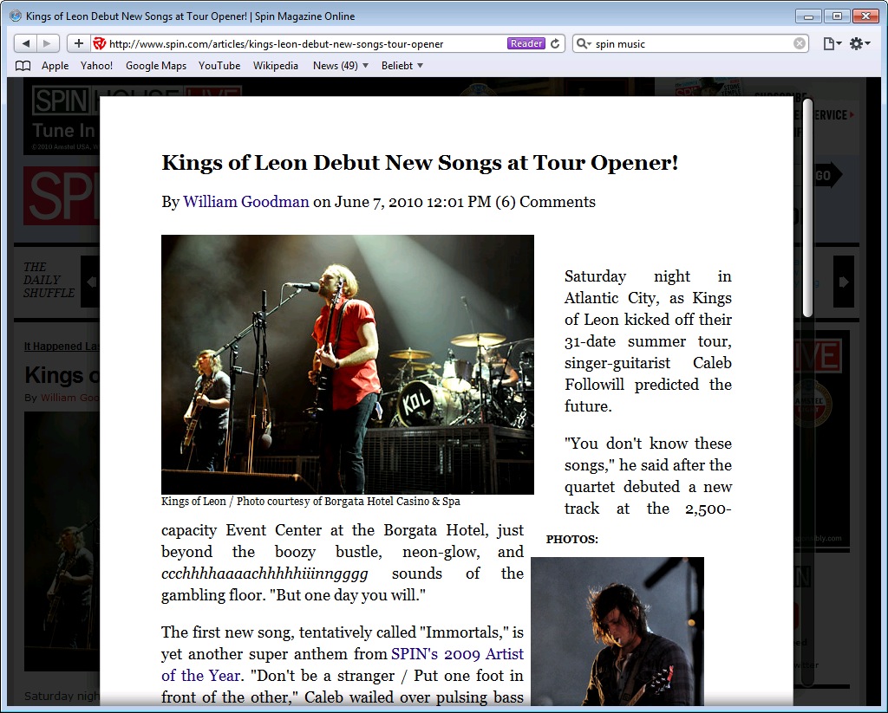
Task: Open the bookmarks book icon
Action: tap(23, 65)
